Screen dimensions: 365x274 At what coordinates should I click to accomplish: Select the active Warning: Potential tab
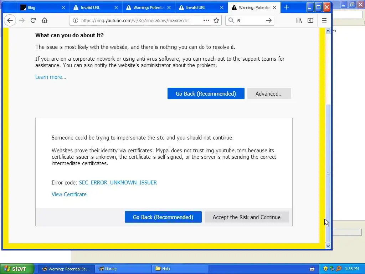(x=254, y=8)
